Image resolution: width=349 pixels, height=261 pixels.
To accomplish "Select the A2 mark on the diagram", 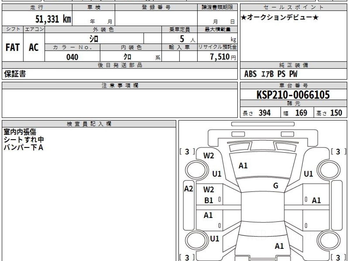I will [189, 189].
